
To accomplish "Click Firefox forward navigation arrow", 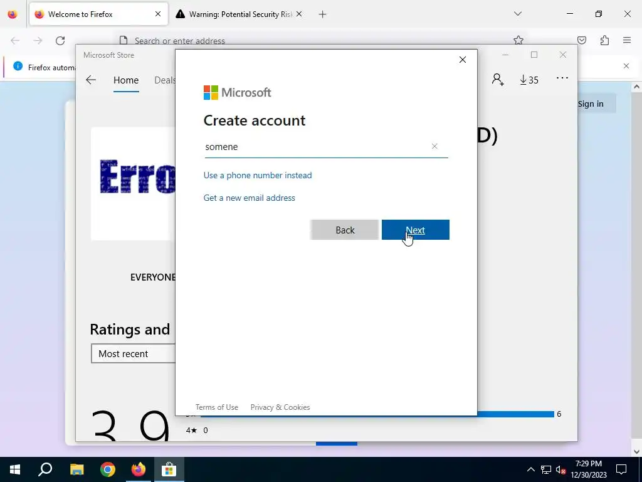I will click(x=38, y=41).
